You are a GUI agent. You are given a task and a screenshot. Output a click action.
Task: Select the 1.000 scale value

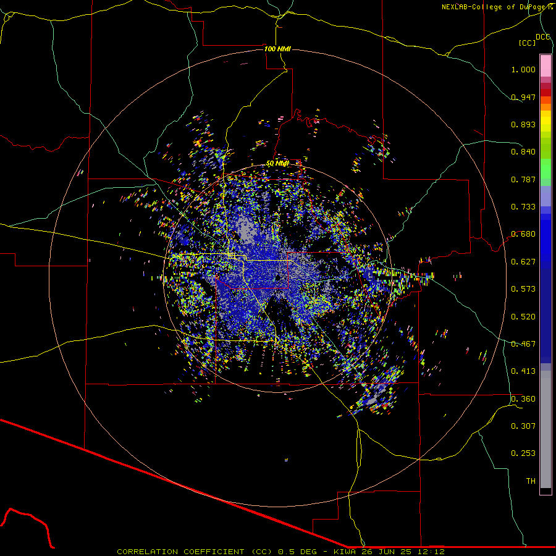pyautogui.click(x=523, y=69)
